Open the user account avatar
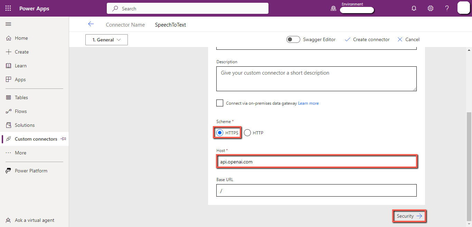 (464, 8)
